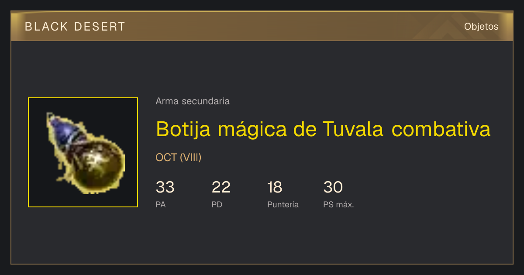Click the yellow-bordered item thumbnail frame
Viewport: 524px width, 275px height.
83,152
